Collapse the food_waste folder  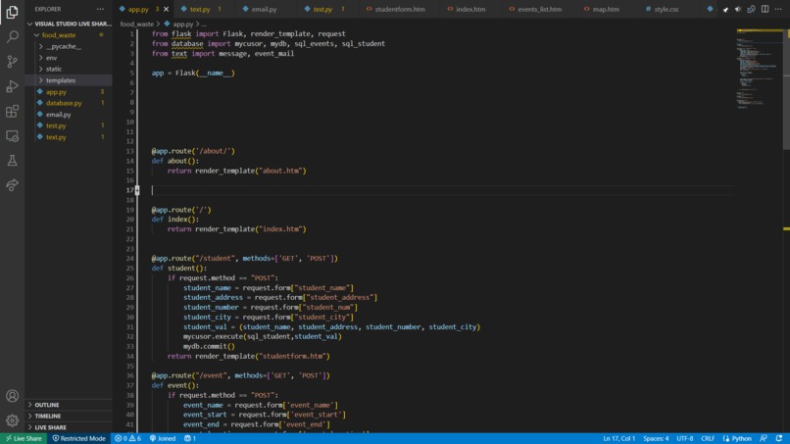pyautogui.click(x=59, y=35)
